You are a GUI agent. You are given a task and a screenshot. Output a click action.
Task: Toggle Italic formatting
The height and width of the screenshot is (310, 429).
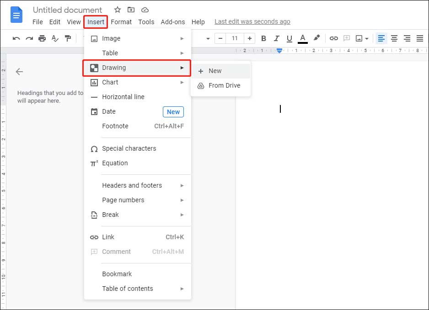pyautogui.click(x=276, y=38)
